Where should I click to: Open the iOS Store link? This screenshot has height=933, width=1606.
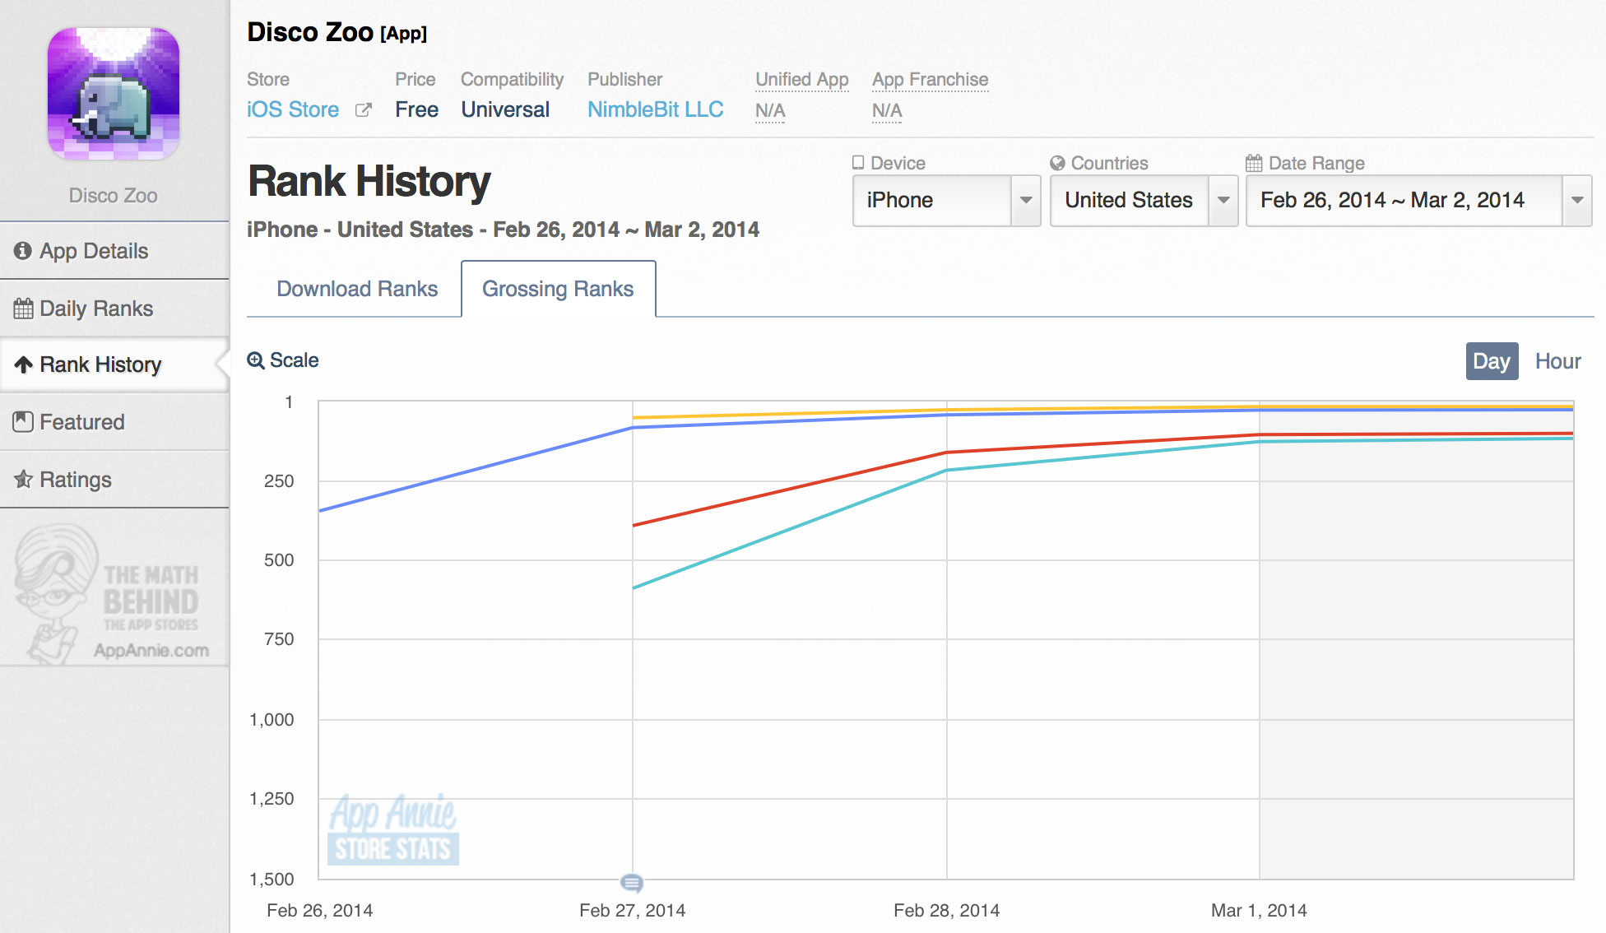click(x=293, y=109)
